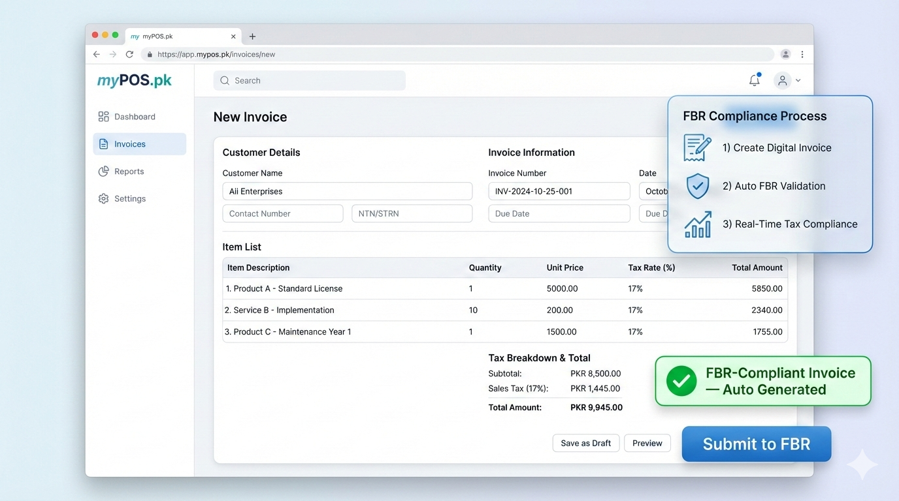Focus the Search field
This screenshot has width=899, height=501.
click(309, 81)
